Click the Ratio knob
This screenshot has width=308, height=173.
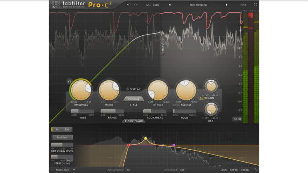coord(109,91)
